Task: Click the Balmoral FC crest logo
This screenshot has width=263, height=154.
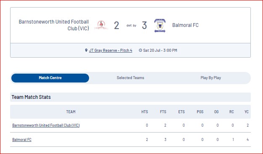Action: tap(160, 26)
